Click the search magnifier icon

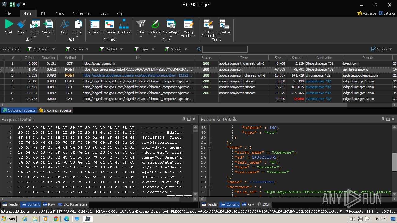199,49
